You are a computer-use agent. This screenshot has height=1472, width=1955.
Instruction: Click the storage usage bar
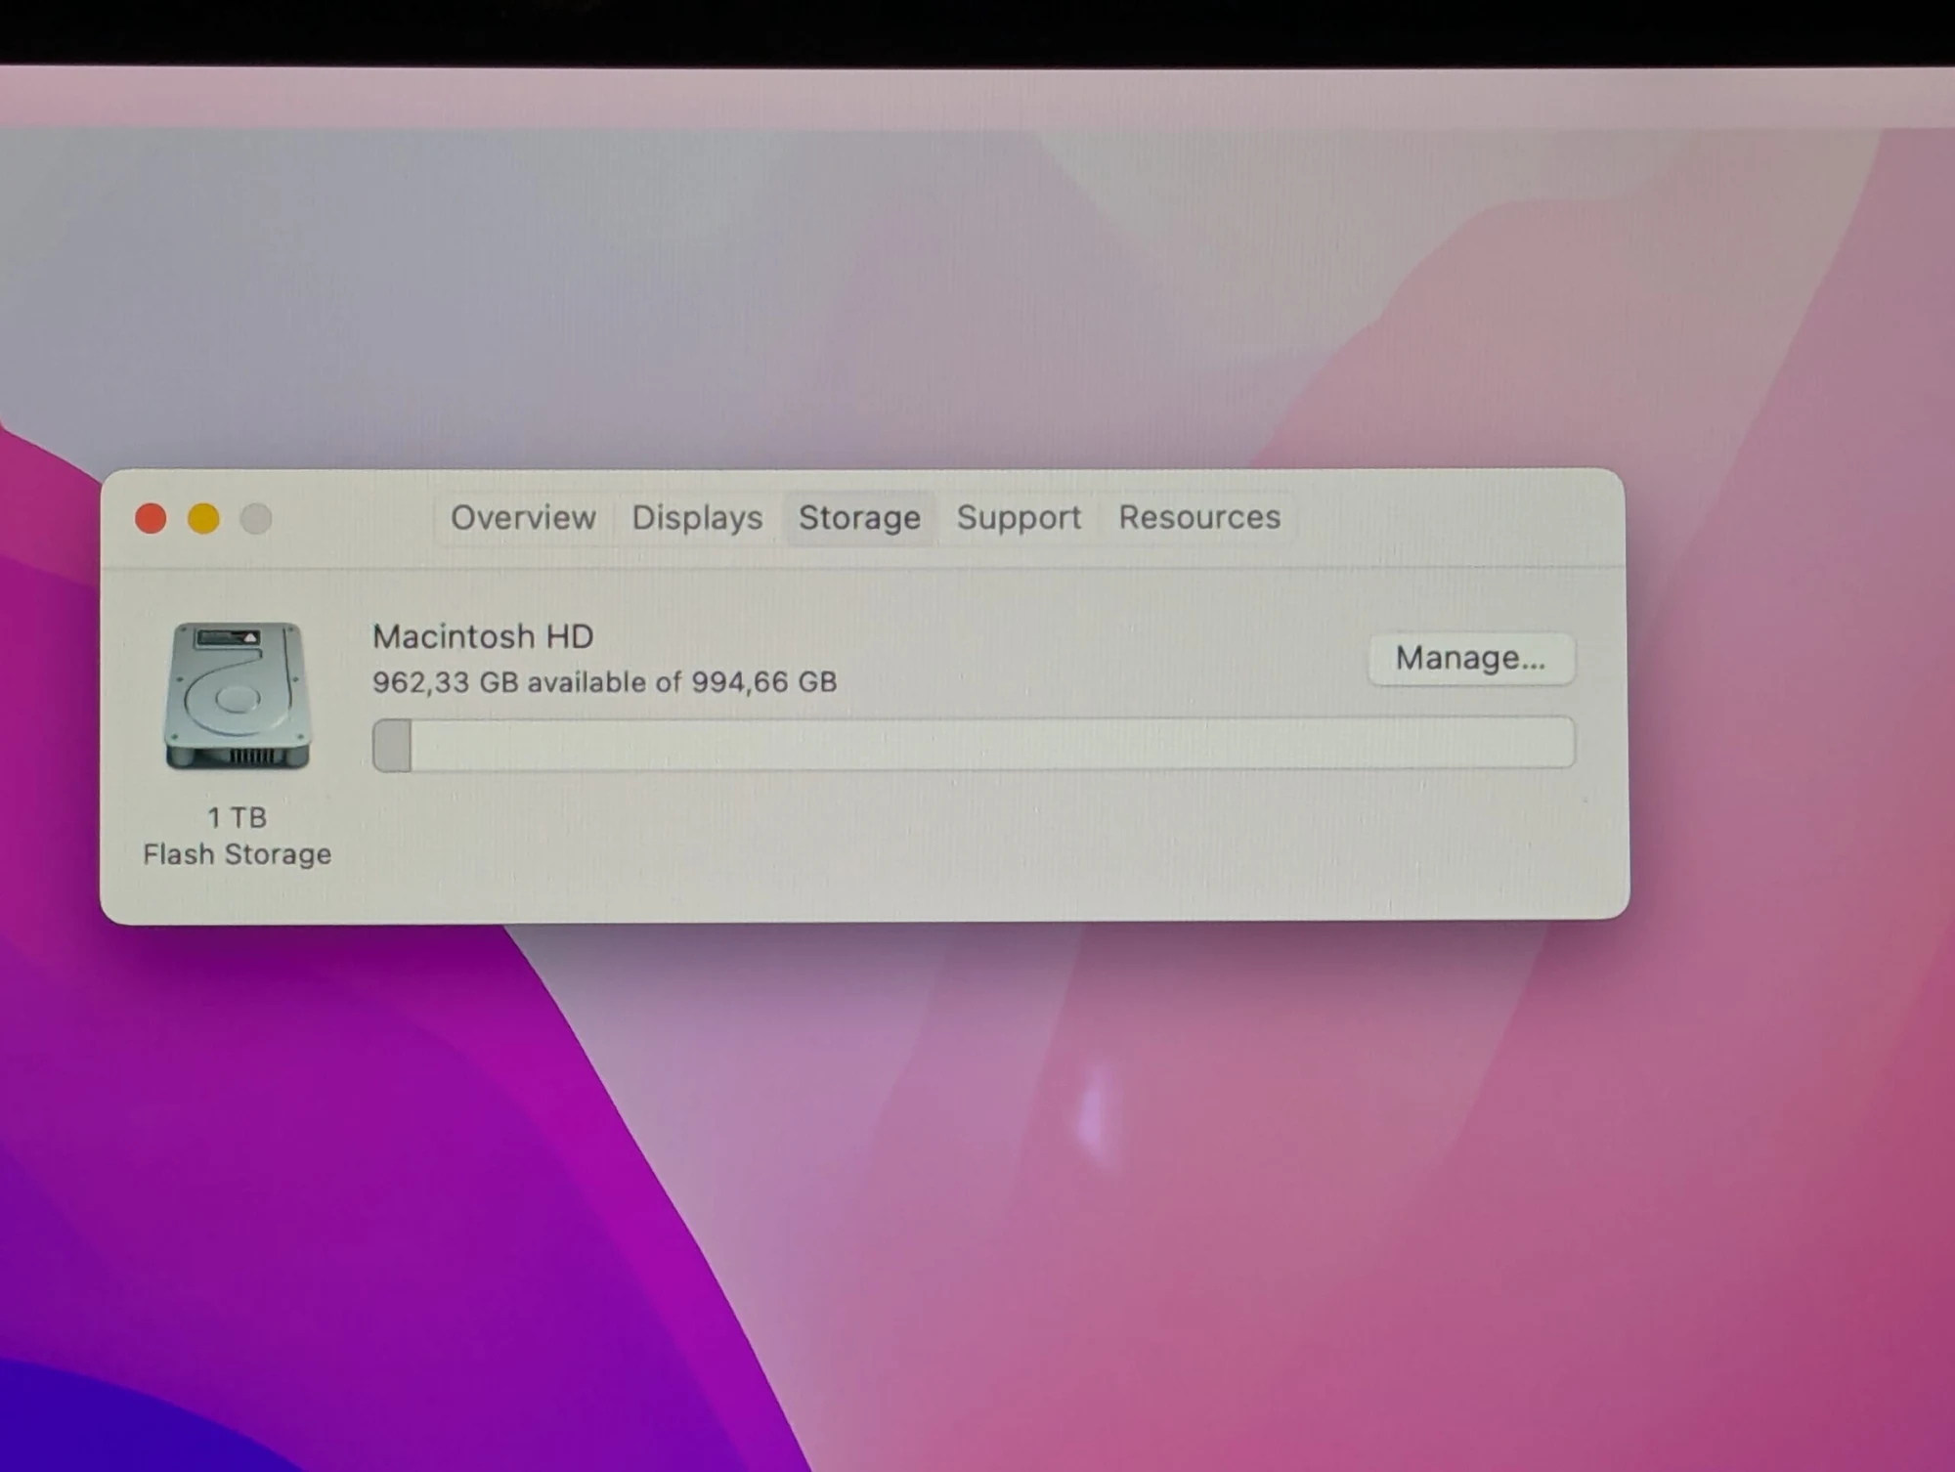[x=973, y=744]
